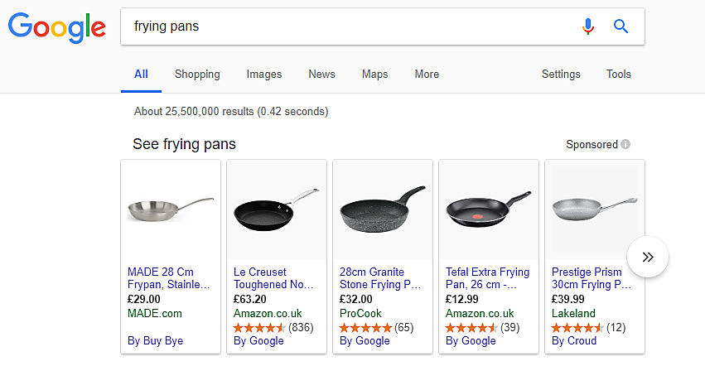Image resolution: width=705 pixels, height=366 pixels.
Task: Open the Maps tab
Action: click(x=374, y=75)
